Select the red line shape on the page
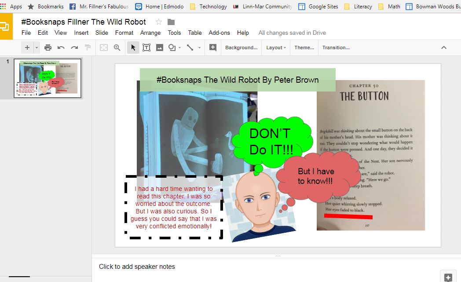Screen dimensions: 461x282 tap(348, 216)
